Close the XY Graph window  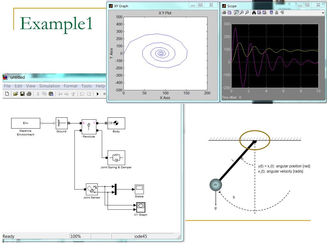(x=211, y=5)
